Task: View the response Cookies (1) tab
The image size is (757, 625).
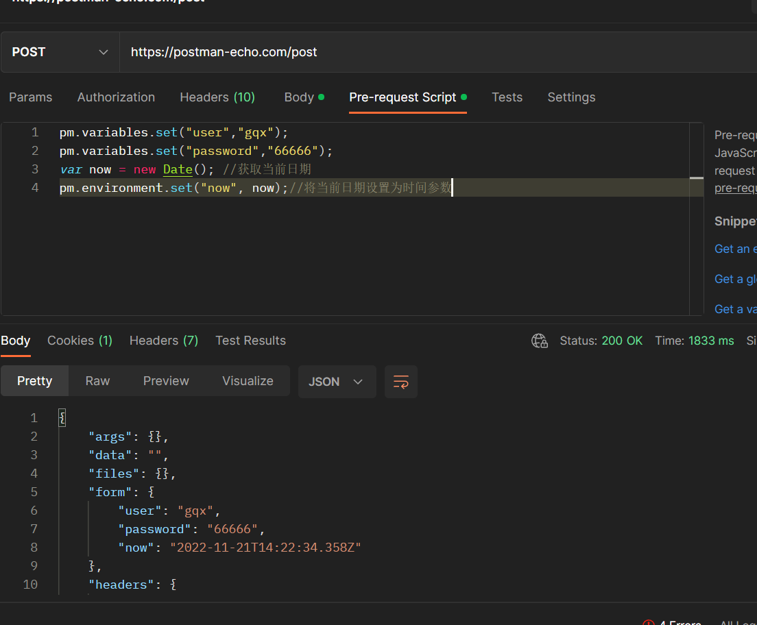Action: (80, 341)
